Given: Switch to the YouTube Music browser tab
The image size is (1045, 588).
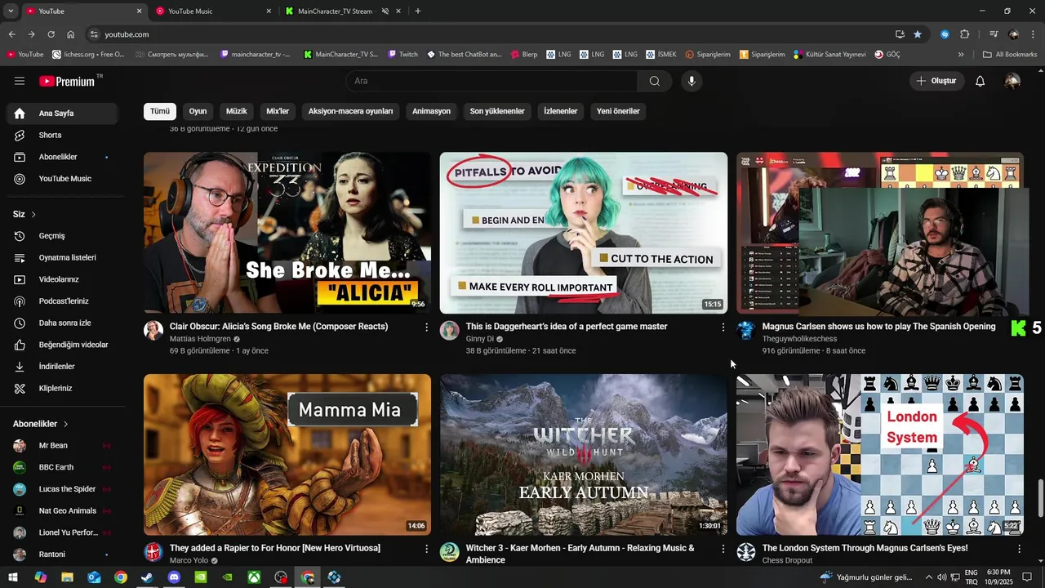Looking at the screenshot, I should [212, 11].
